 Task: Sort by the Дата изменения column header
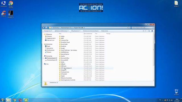[x=88, y=33]
